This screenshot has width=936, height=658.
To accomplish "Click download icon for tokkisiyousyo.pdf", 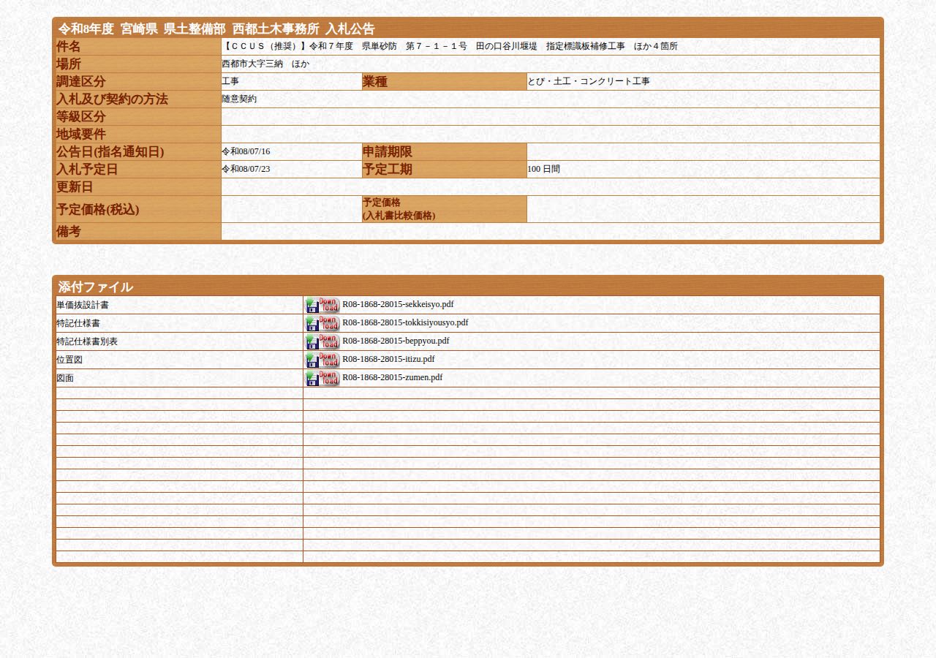I will [322, 323].
